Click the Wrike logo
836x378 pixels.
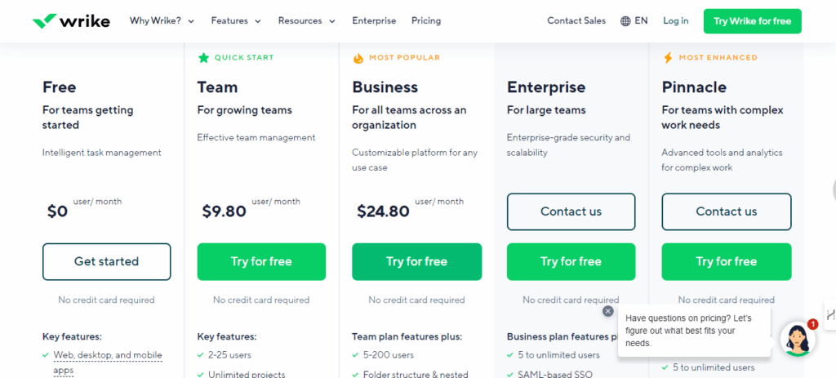coord(71,21)
